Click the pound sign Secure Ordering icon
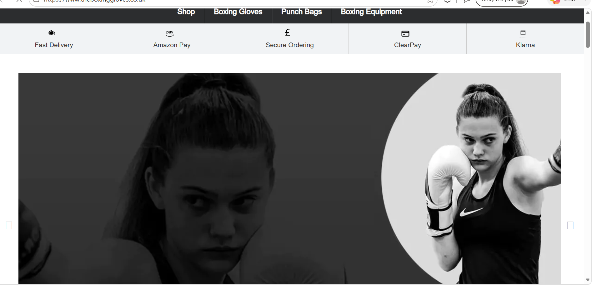This screenshot has width=592, height=286. tap(288, 33)
